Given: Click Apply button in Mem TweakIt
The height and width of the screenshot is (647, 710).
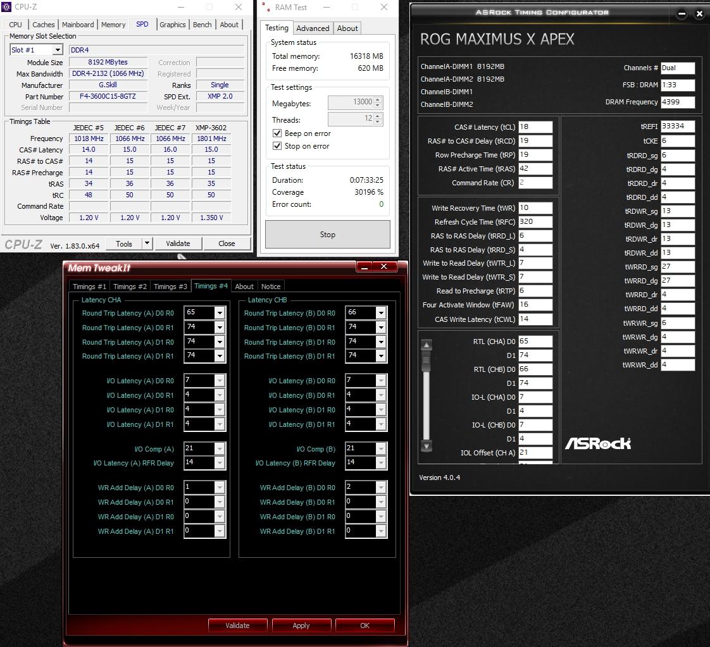Looking at the screenshot, I should (x=301, y=625).
